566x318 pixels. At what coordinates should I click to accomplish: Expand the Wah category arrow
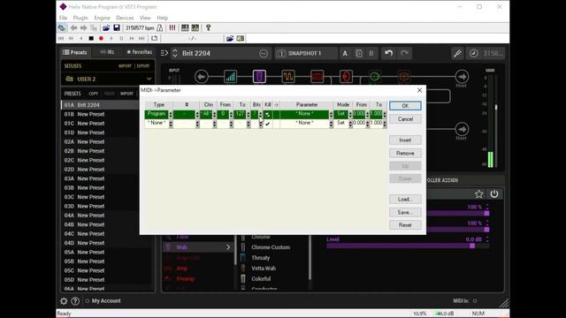click(x=228, y=247)
